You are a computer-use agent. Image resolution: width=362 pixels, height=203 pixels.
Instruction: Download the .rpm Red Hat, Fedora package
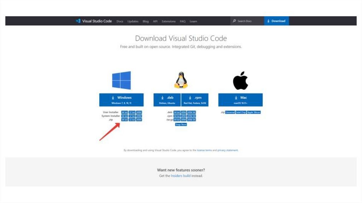point(195,100)
